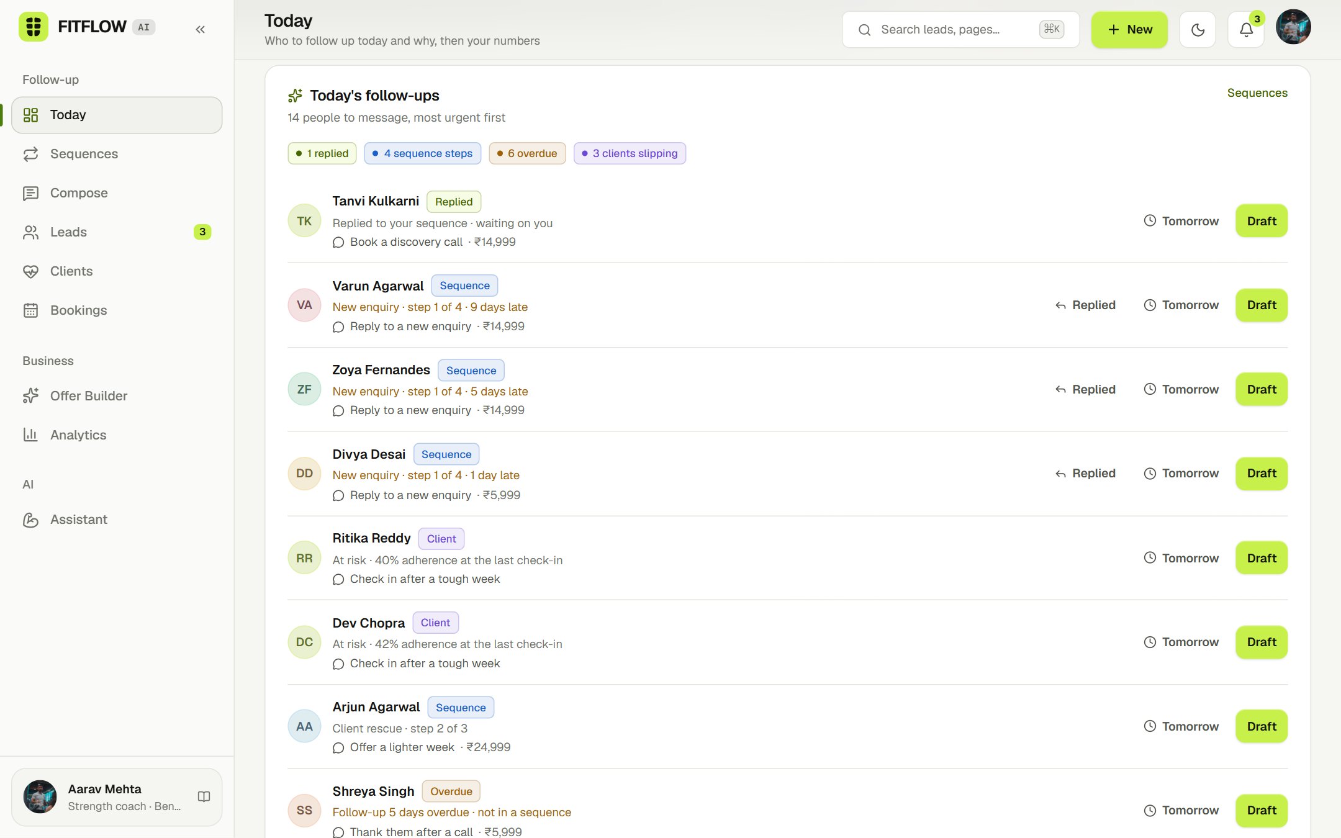This screenshot has height=838, width=1341.
Task: Filter by 4 sequence steps chip
Action: tap(422, 153)
